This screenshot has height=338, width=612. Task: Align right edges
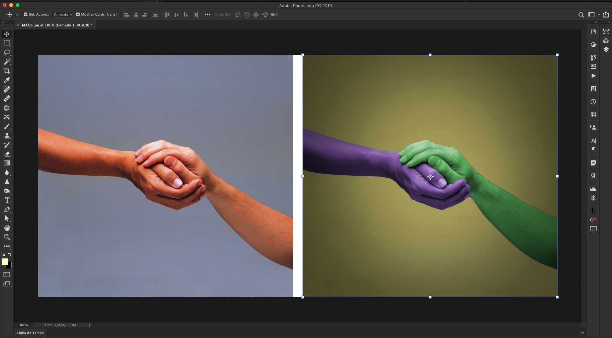(x=145, y=15)
